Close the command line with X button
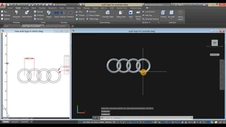Image resolution: width=226 pixels, height=127 pixels. [95, 118]
